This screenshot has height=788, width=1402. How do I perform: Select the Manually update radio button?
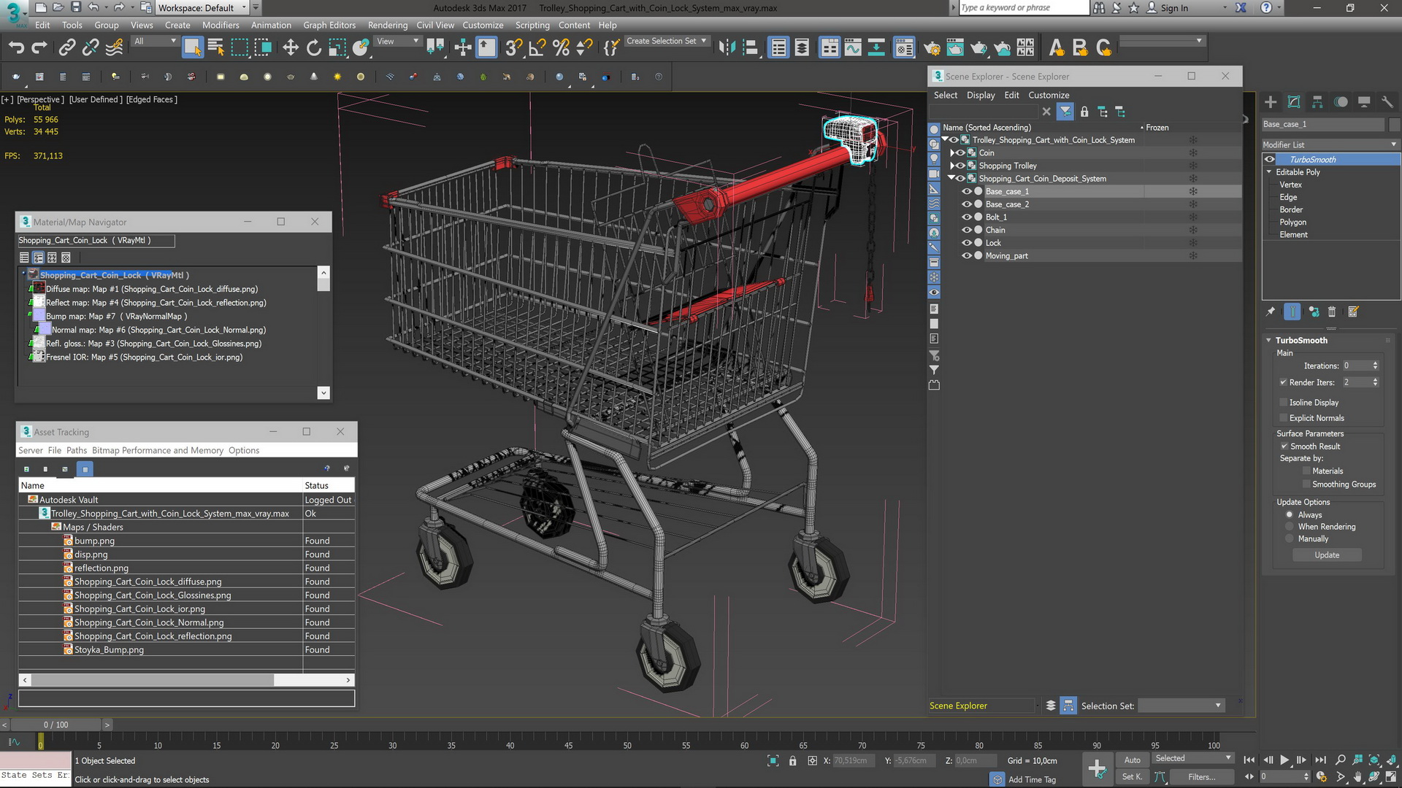click(1290, 538)
